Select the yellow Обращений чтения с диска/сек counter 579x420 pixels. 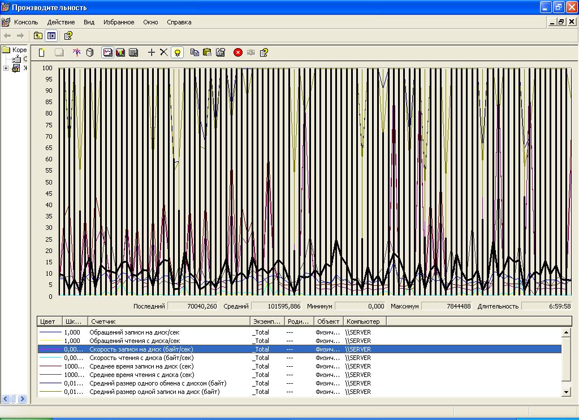[135, 341]
